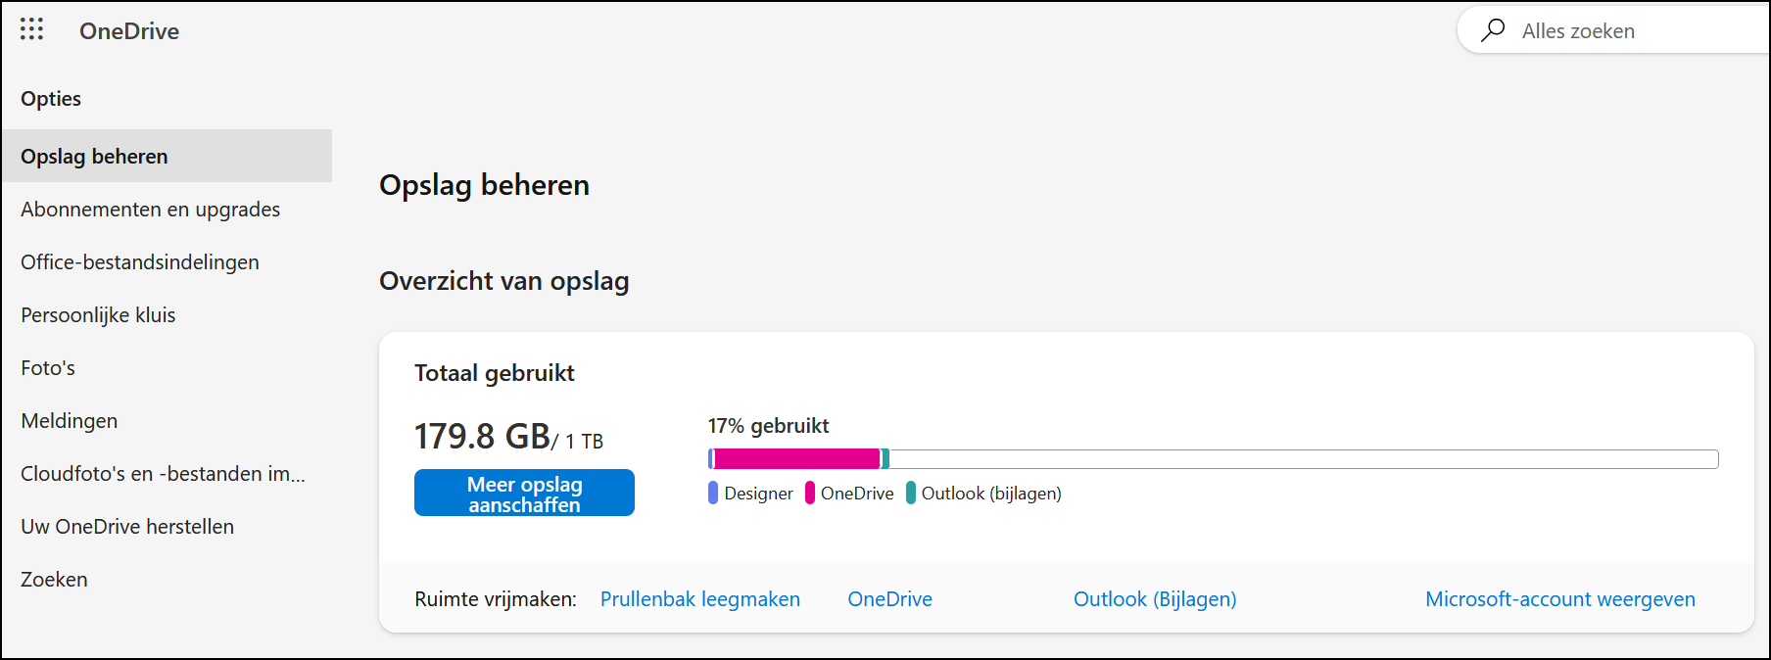
Task: Click the Meer opslag aanschaffen button
Action: click(x=524, y=493)
